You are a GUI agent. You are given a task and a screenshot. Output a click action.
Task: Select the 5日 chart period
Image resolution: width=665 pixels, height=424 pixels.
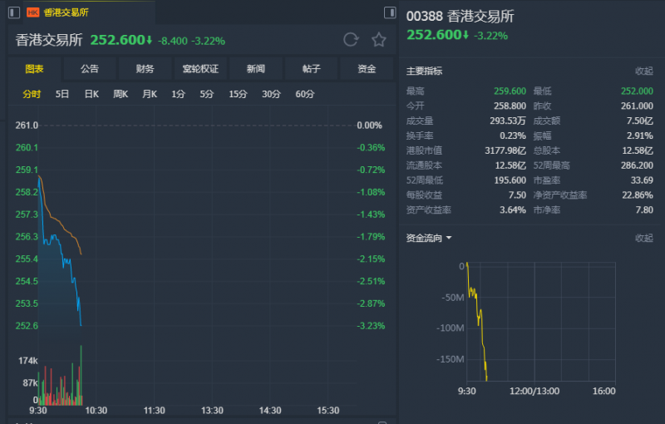click(62, 94)
